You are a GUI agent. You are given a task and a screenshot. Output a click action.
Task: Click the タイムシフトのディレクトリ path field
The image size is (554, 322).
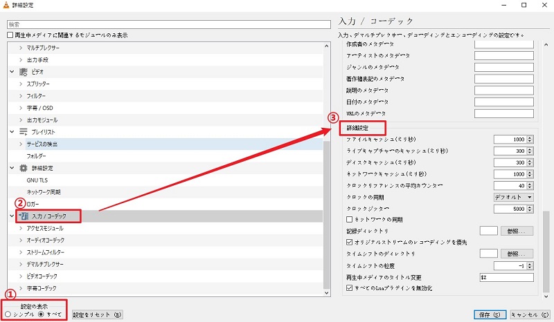pyautogui.click(x=489, y=254)
